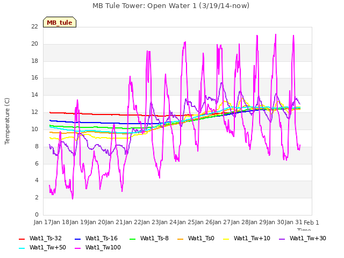The image size is (344, 258).
Task: Click the 18 y-axis tick label
Action: 34,61
